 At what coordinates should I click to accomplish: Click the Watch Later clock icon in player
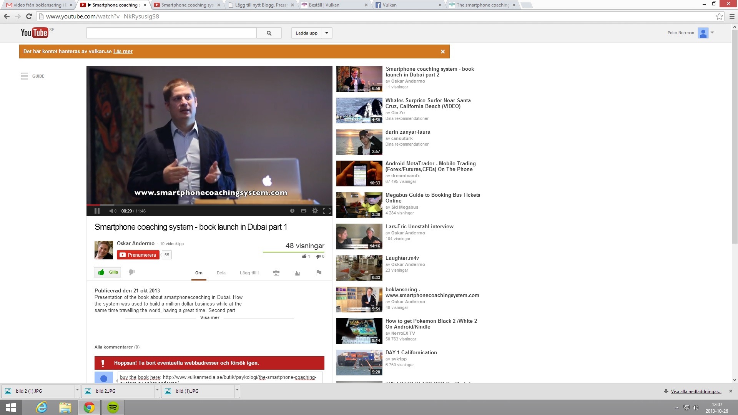(x=292, y=211)
